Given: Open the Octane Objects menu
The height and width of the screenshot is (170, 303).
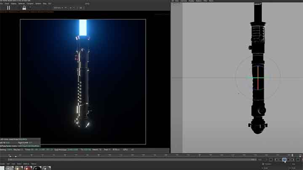Looking at the screenshot, I should (14, 3).
